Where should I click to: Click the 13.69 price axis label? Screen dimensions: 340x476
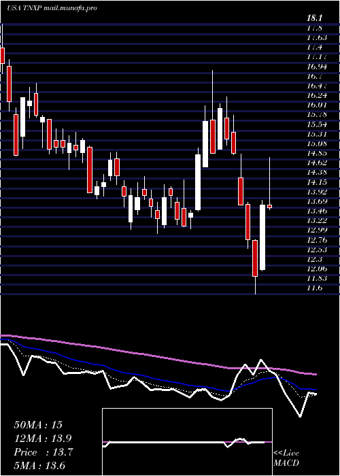tap(317, 201)
